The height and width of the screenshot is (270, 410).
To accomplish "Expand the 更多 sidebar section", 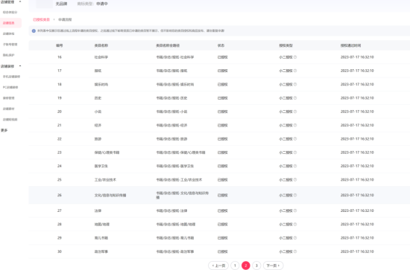I will point(4,130).
